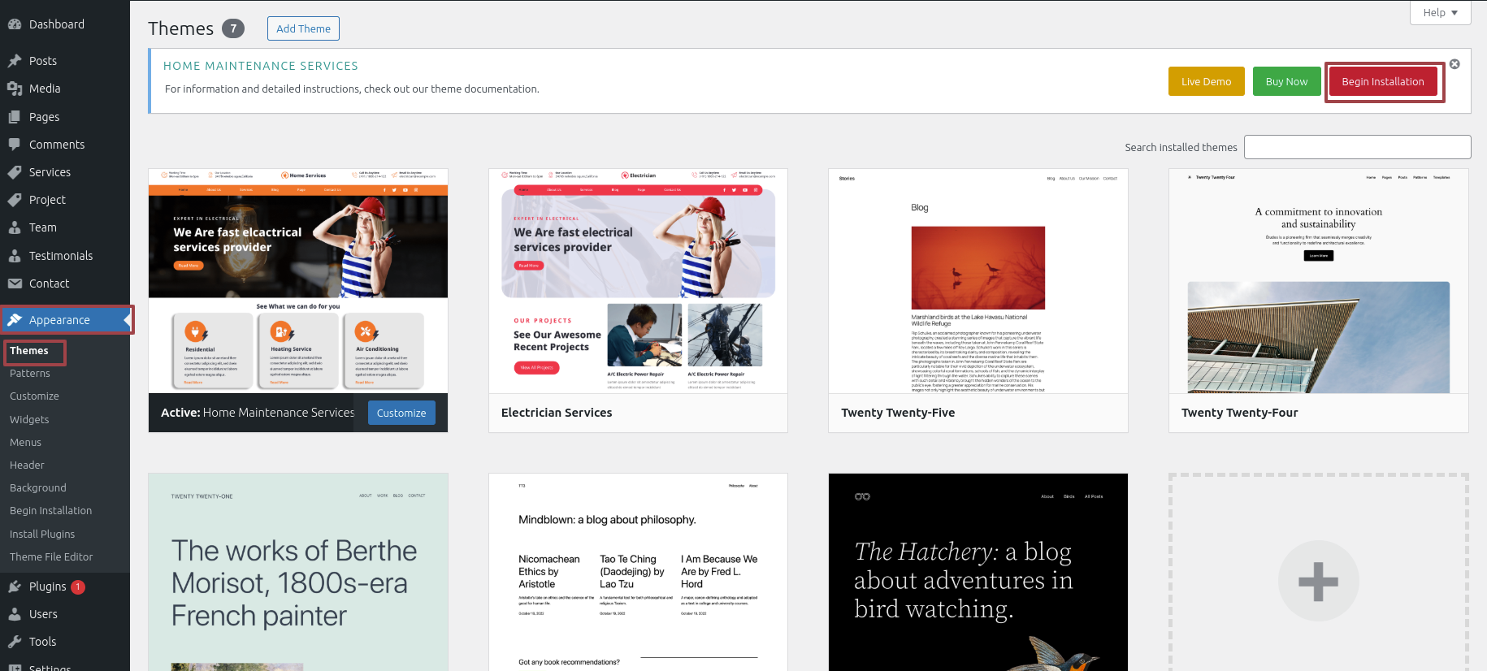Open Media in the admin sidebar
This screenshot has height=671, width=1487.
pyautogui.click(x=45, y=89)
